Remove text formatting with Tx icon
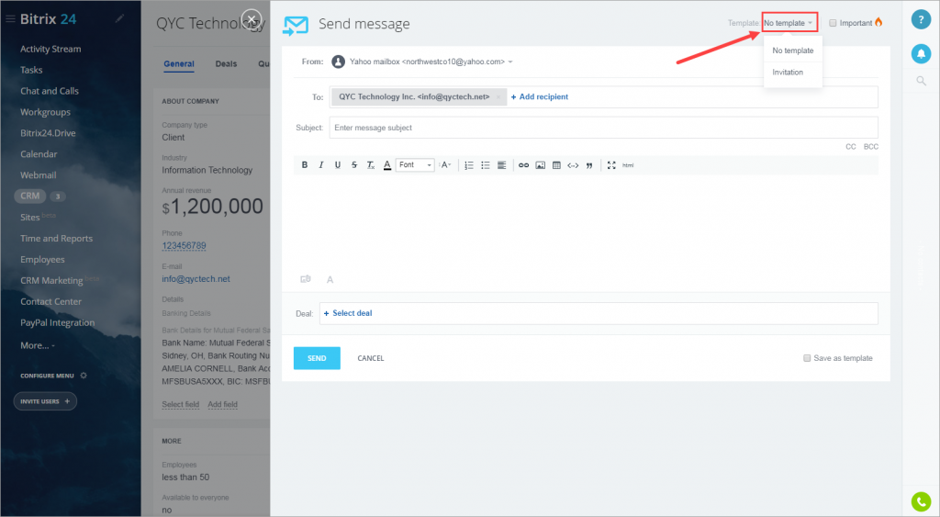 pos(371,165)
